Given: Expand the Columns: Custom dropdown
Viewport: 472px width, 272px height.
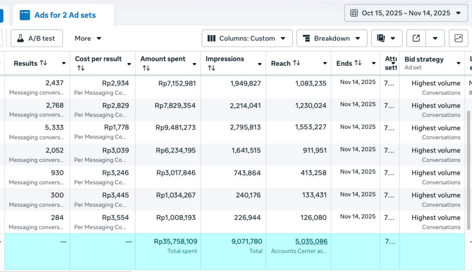Looking at the screenshot, I should (x=247, y=39).
